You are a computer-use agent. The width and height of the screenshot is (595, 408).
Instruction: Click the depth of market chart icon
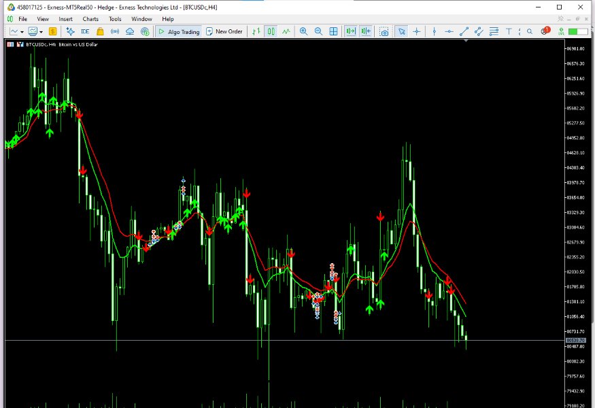coord(20,44)
